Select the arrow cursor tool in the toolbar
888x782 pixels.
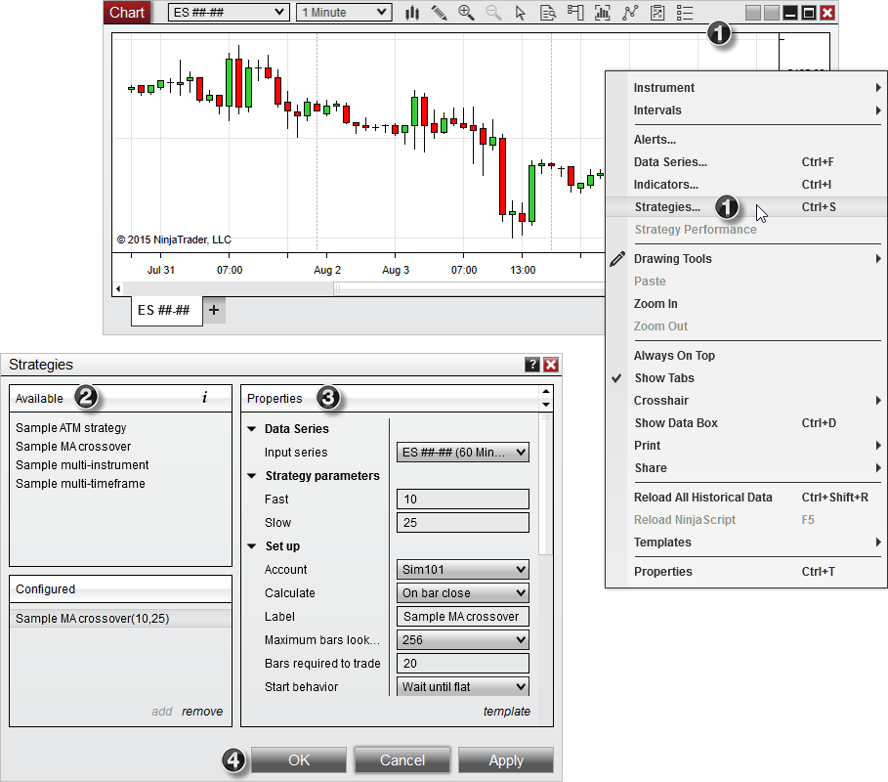[x=521, y=13]
